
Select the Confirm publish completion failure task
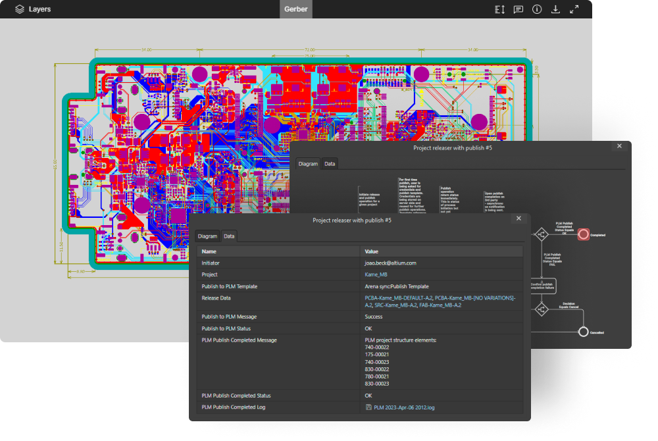tap(543, 285)
